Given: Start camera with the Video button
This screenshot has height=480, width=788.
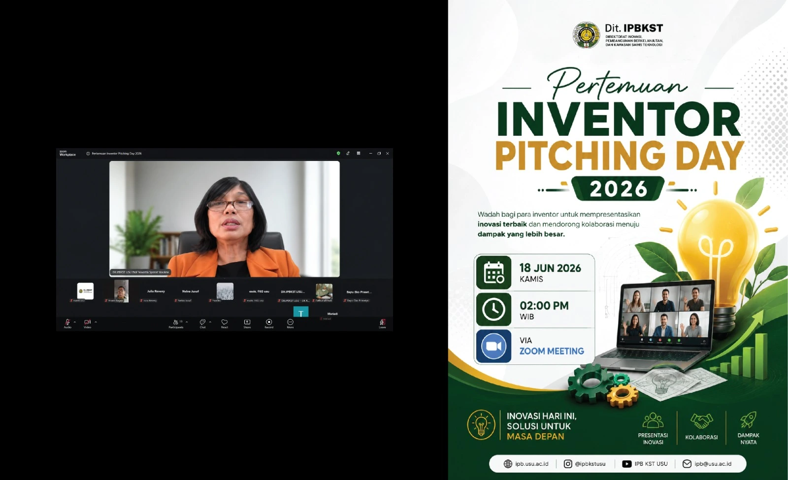Looking at the screenshot, I should (x=87, y=323).
